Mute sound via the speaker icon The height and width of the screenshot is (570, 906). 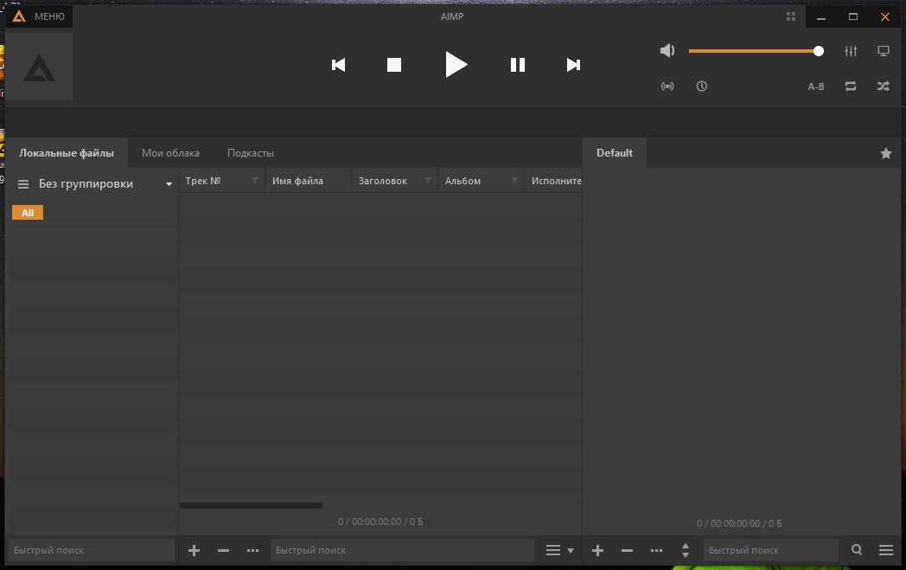(667, 51)
